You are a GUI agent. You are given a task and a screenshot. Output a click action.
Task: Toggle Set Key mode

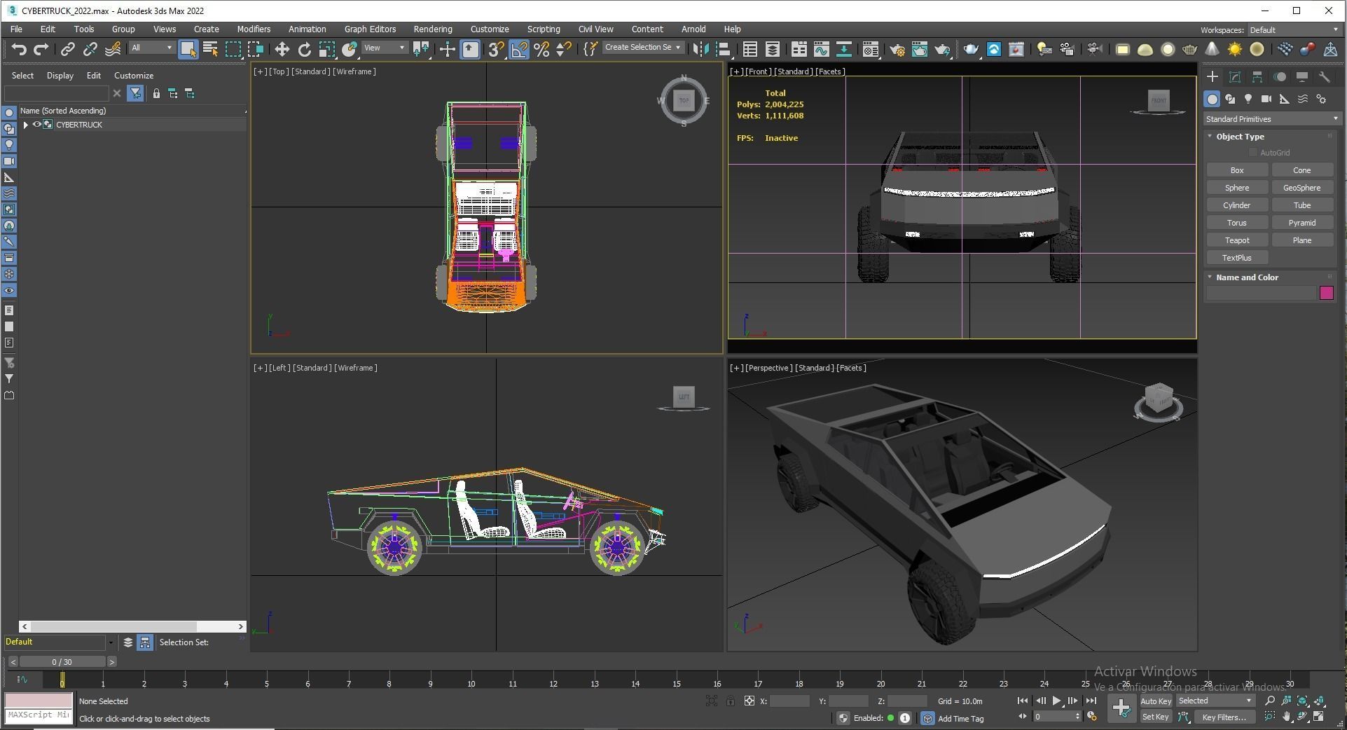click(1156, 717)
